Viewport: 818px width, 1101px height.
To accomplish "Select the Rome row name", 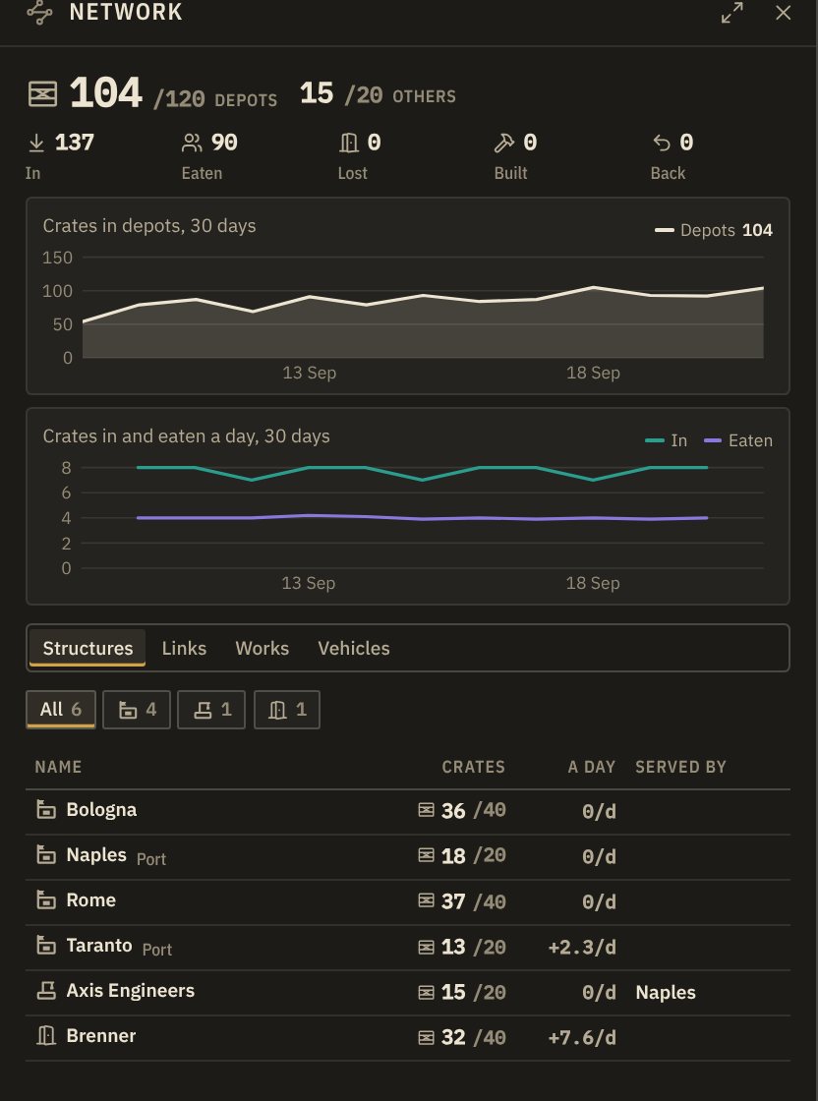I will pos(90,900).
